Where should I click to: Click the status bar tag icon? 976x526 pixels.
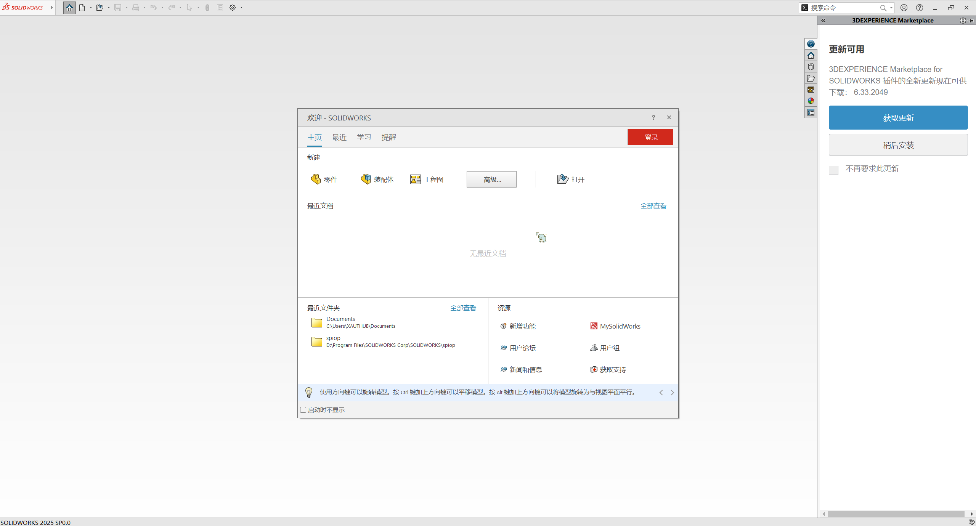click(x=971, y=522)
